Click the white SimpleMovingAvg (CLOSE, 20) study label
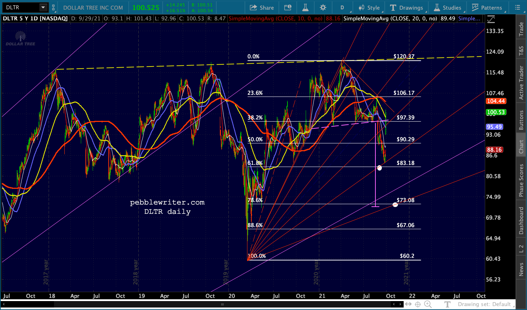The height and width of the screenshot is (310, 527). pos(390,19)
